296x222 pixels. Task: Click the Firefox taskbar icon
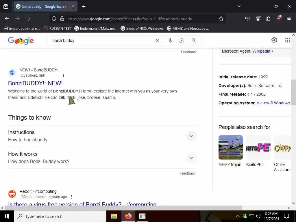tap(128, 216)
